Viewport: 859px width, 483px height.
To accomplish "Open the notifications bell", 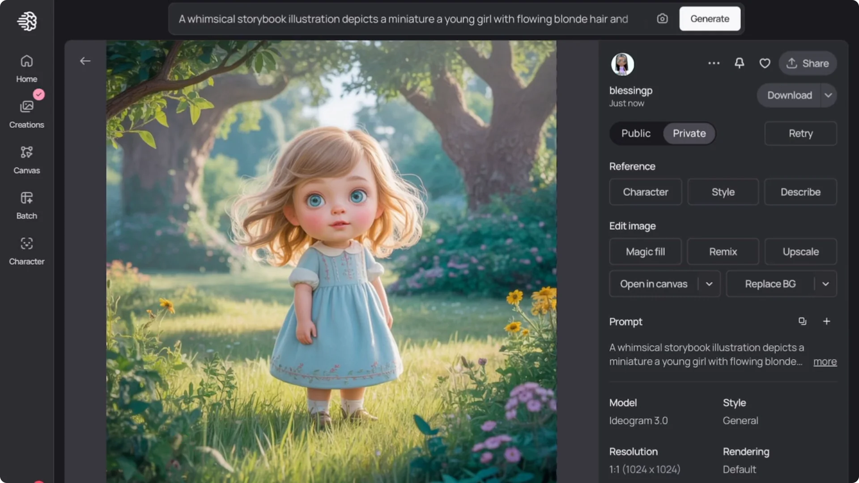I will (x=739, y=63).
